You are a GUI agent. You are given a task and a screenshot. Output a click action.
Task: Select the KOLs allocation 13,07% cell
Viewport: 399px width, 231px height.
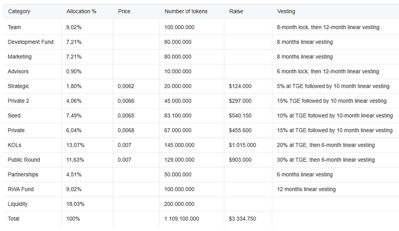pyautogui.click(x=75, y=145)
